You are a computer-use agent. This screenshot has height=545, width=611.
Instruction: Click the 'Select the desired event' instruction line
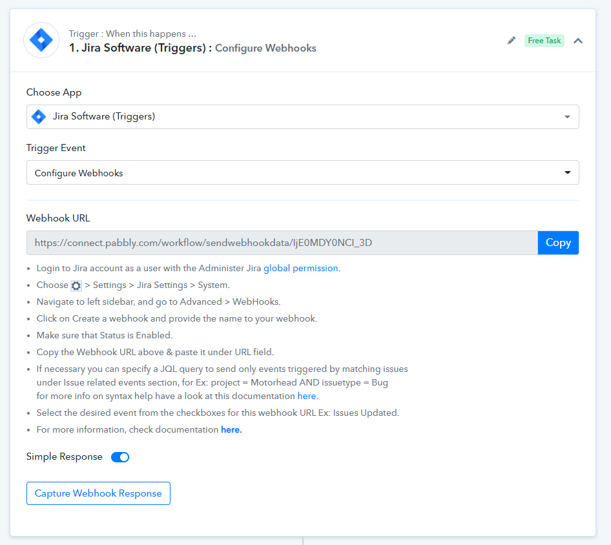[218, 413]
